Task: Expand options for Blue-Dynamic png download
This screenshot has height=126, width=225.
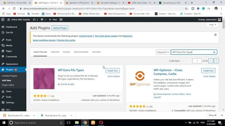Action: tap(71, 115)
